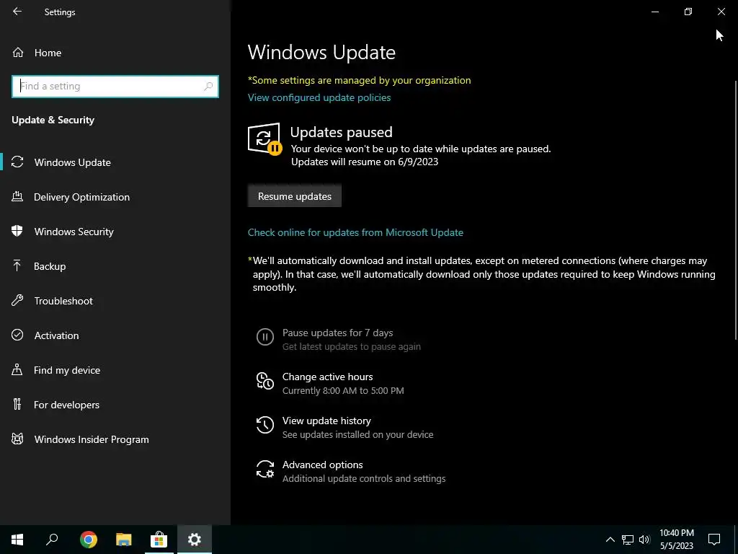The image size is (738, 554).
Task: Click the 'Windows Update' page title
Action: pyautogui.click(x=321, y=52)
